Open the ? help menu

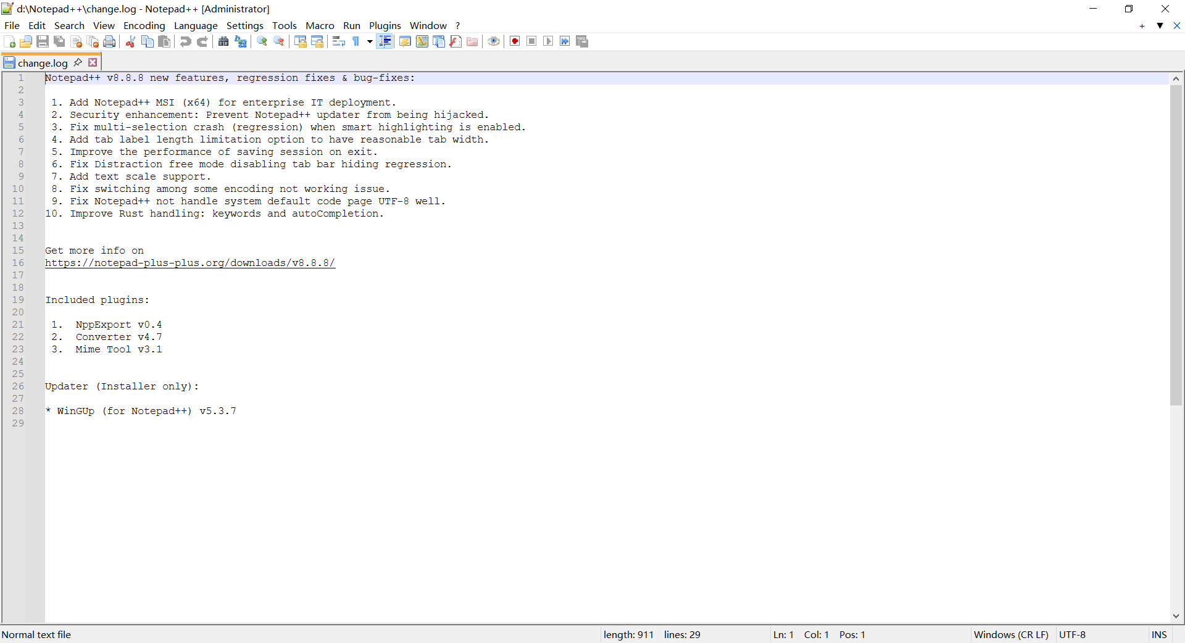pos(458,25)
